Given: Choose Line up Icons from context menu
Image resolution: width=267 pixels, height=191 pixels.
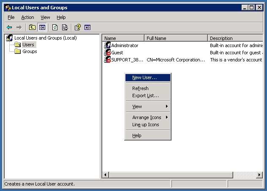Looking at the screenshot, I should (146, 125).
